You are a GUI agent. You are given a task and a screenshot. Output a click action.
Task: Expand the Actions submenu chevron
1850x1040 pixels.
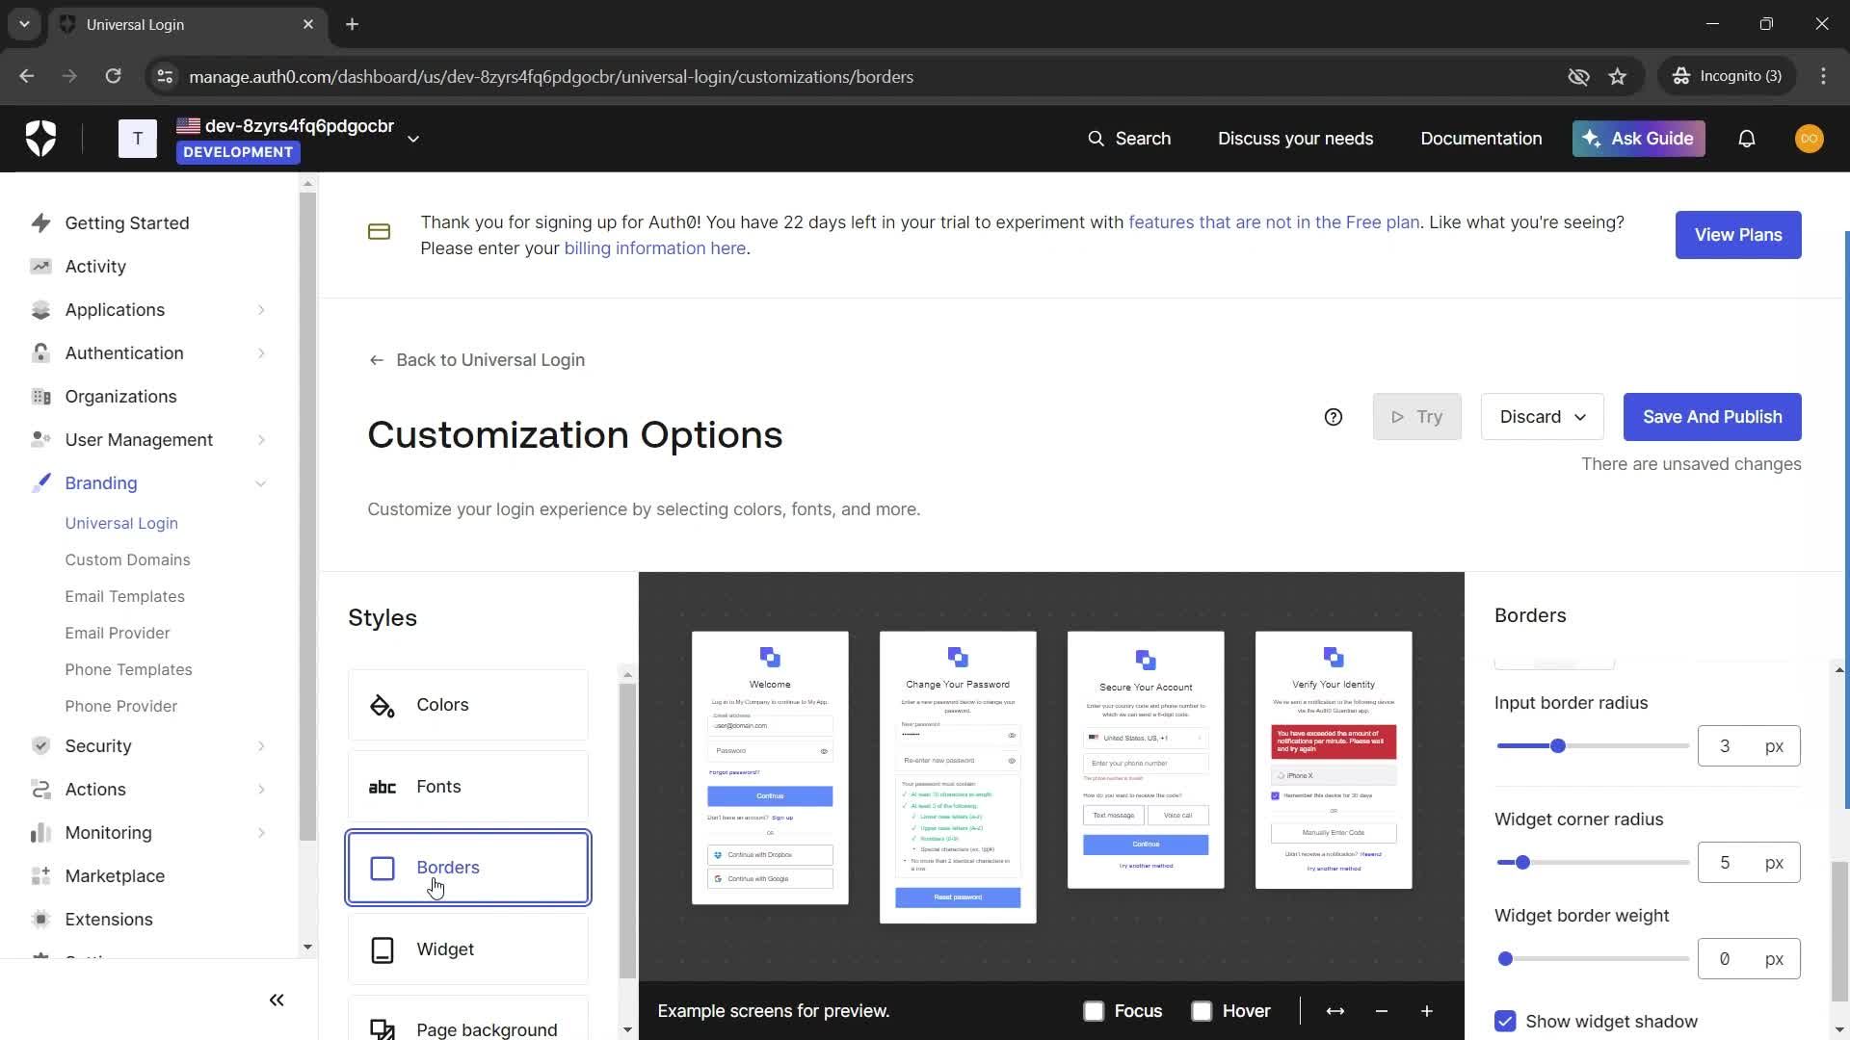click(261, 790)
